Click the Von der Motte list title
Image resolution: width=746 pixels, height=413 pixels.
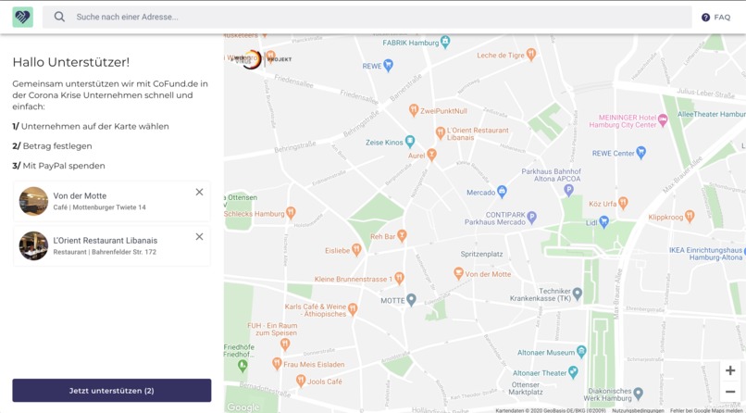pyautogui.click(x=80, y=195)
